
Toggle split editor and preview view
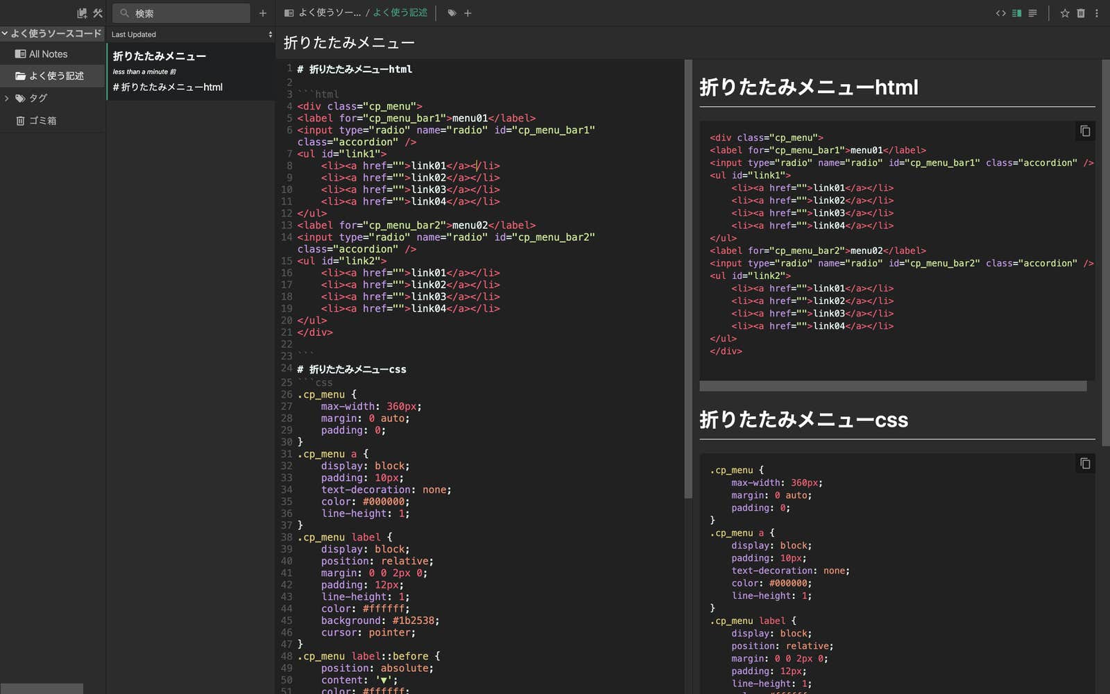(1017, 13)
